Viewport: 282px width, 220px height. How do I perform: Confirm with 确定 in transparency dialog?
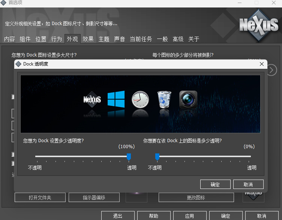(x=215, y=184)
